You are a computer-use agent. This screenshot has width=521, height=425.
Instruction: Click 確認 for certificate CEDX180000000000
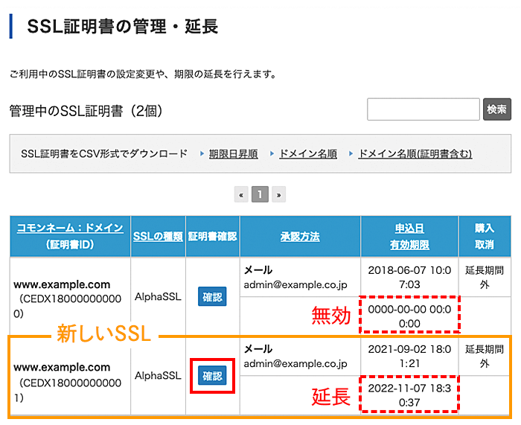[x=212, y=298]
